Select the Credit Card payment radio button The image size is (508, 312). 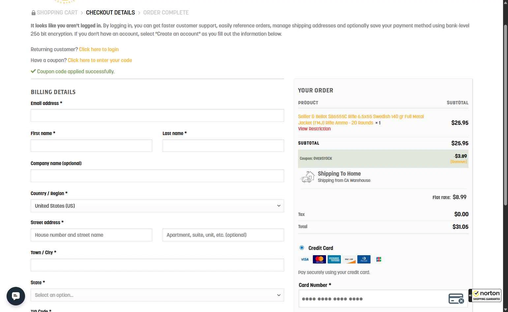(302, 248)
